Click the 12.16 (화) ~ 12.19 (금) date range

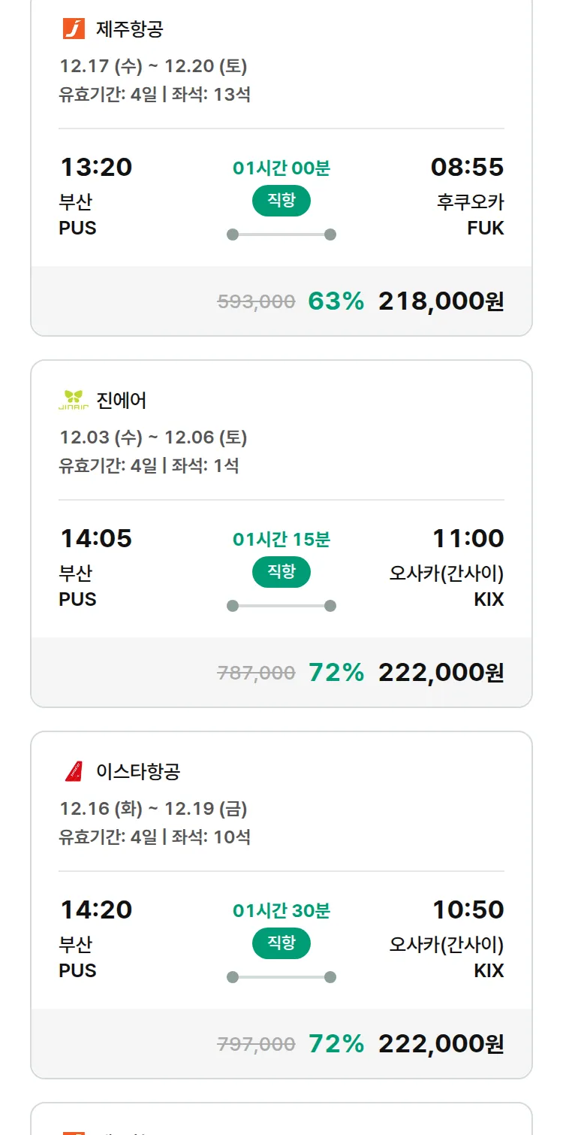[x=153, y=809]
